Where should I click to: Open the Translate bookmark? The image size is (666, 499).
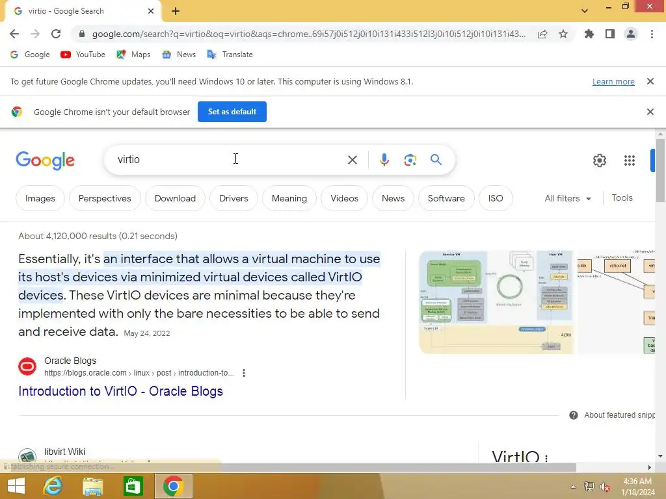click(230, 55)
